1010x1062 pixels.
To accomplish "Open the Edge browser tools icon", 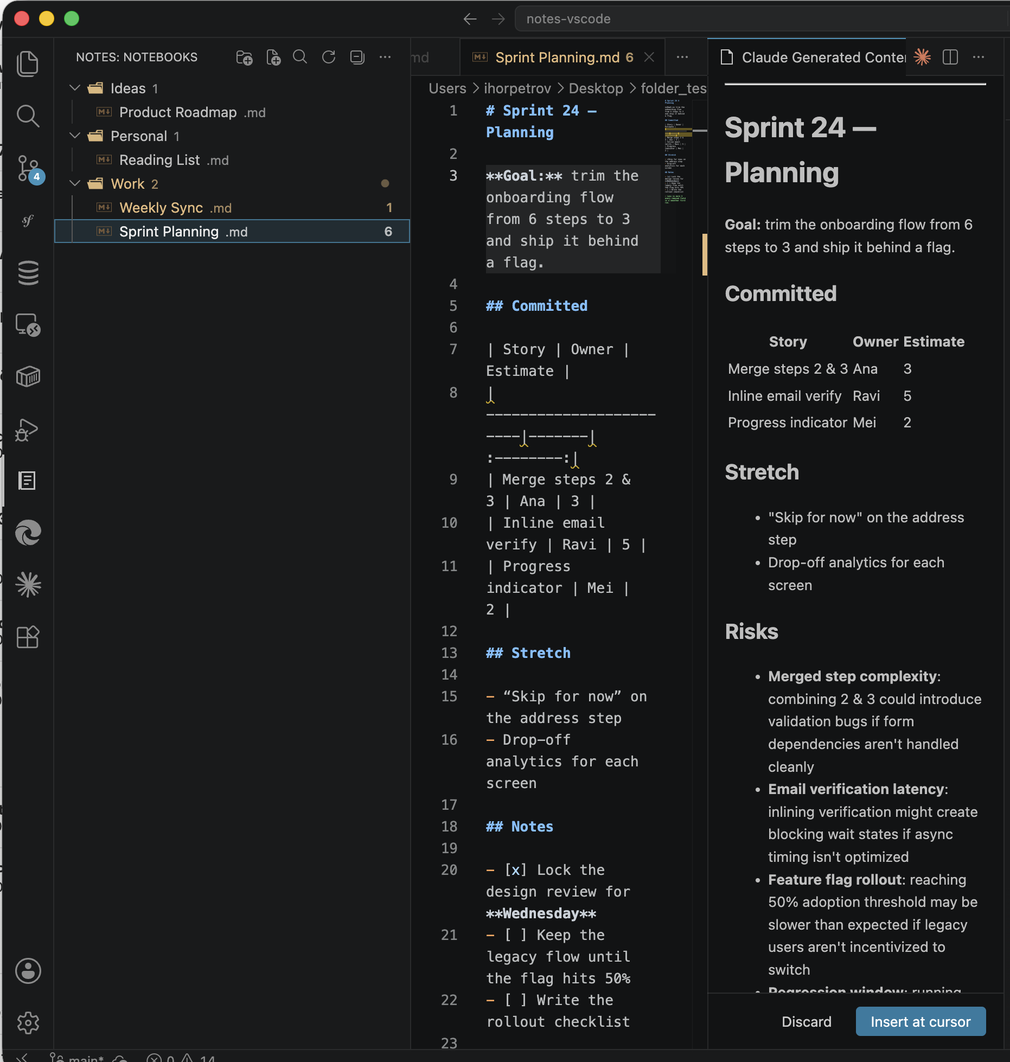I will point(28,533).
